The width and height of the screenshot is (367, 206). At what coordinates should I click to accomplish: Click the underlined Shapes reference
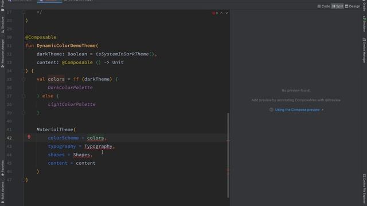tap(81, 155)
